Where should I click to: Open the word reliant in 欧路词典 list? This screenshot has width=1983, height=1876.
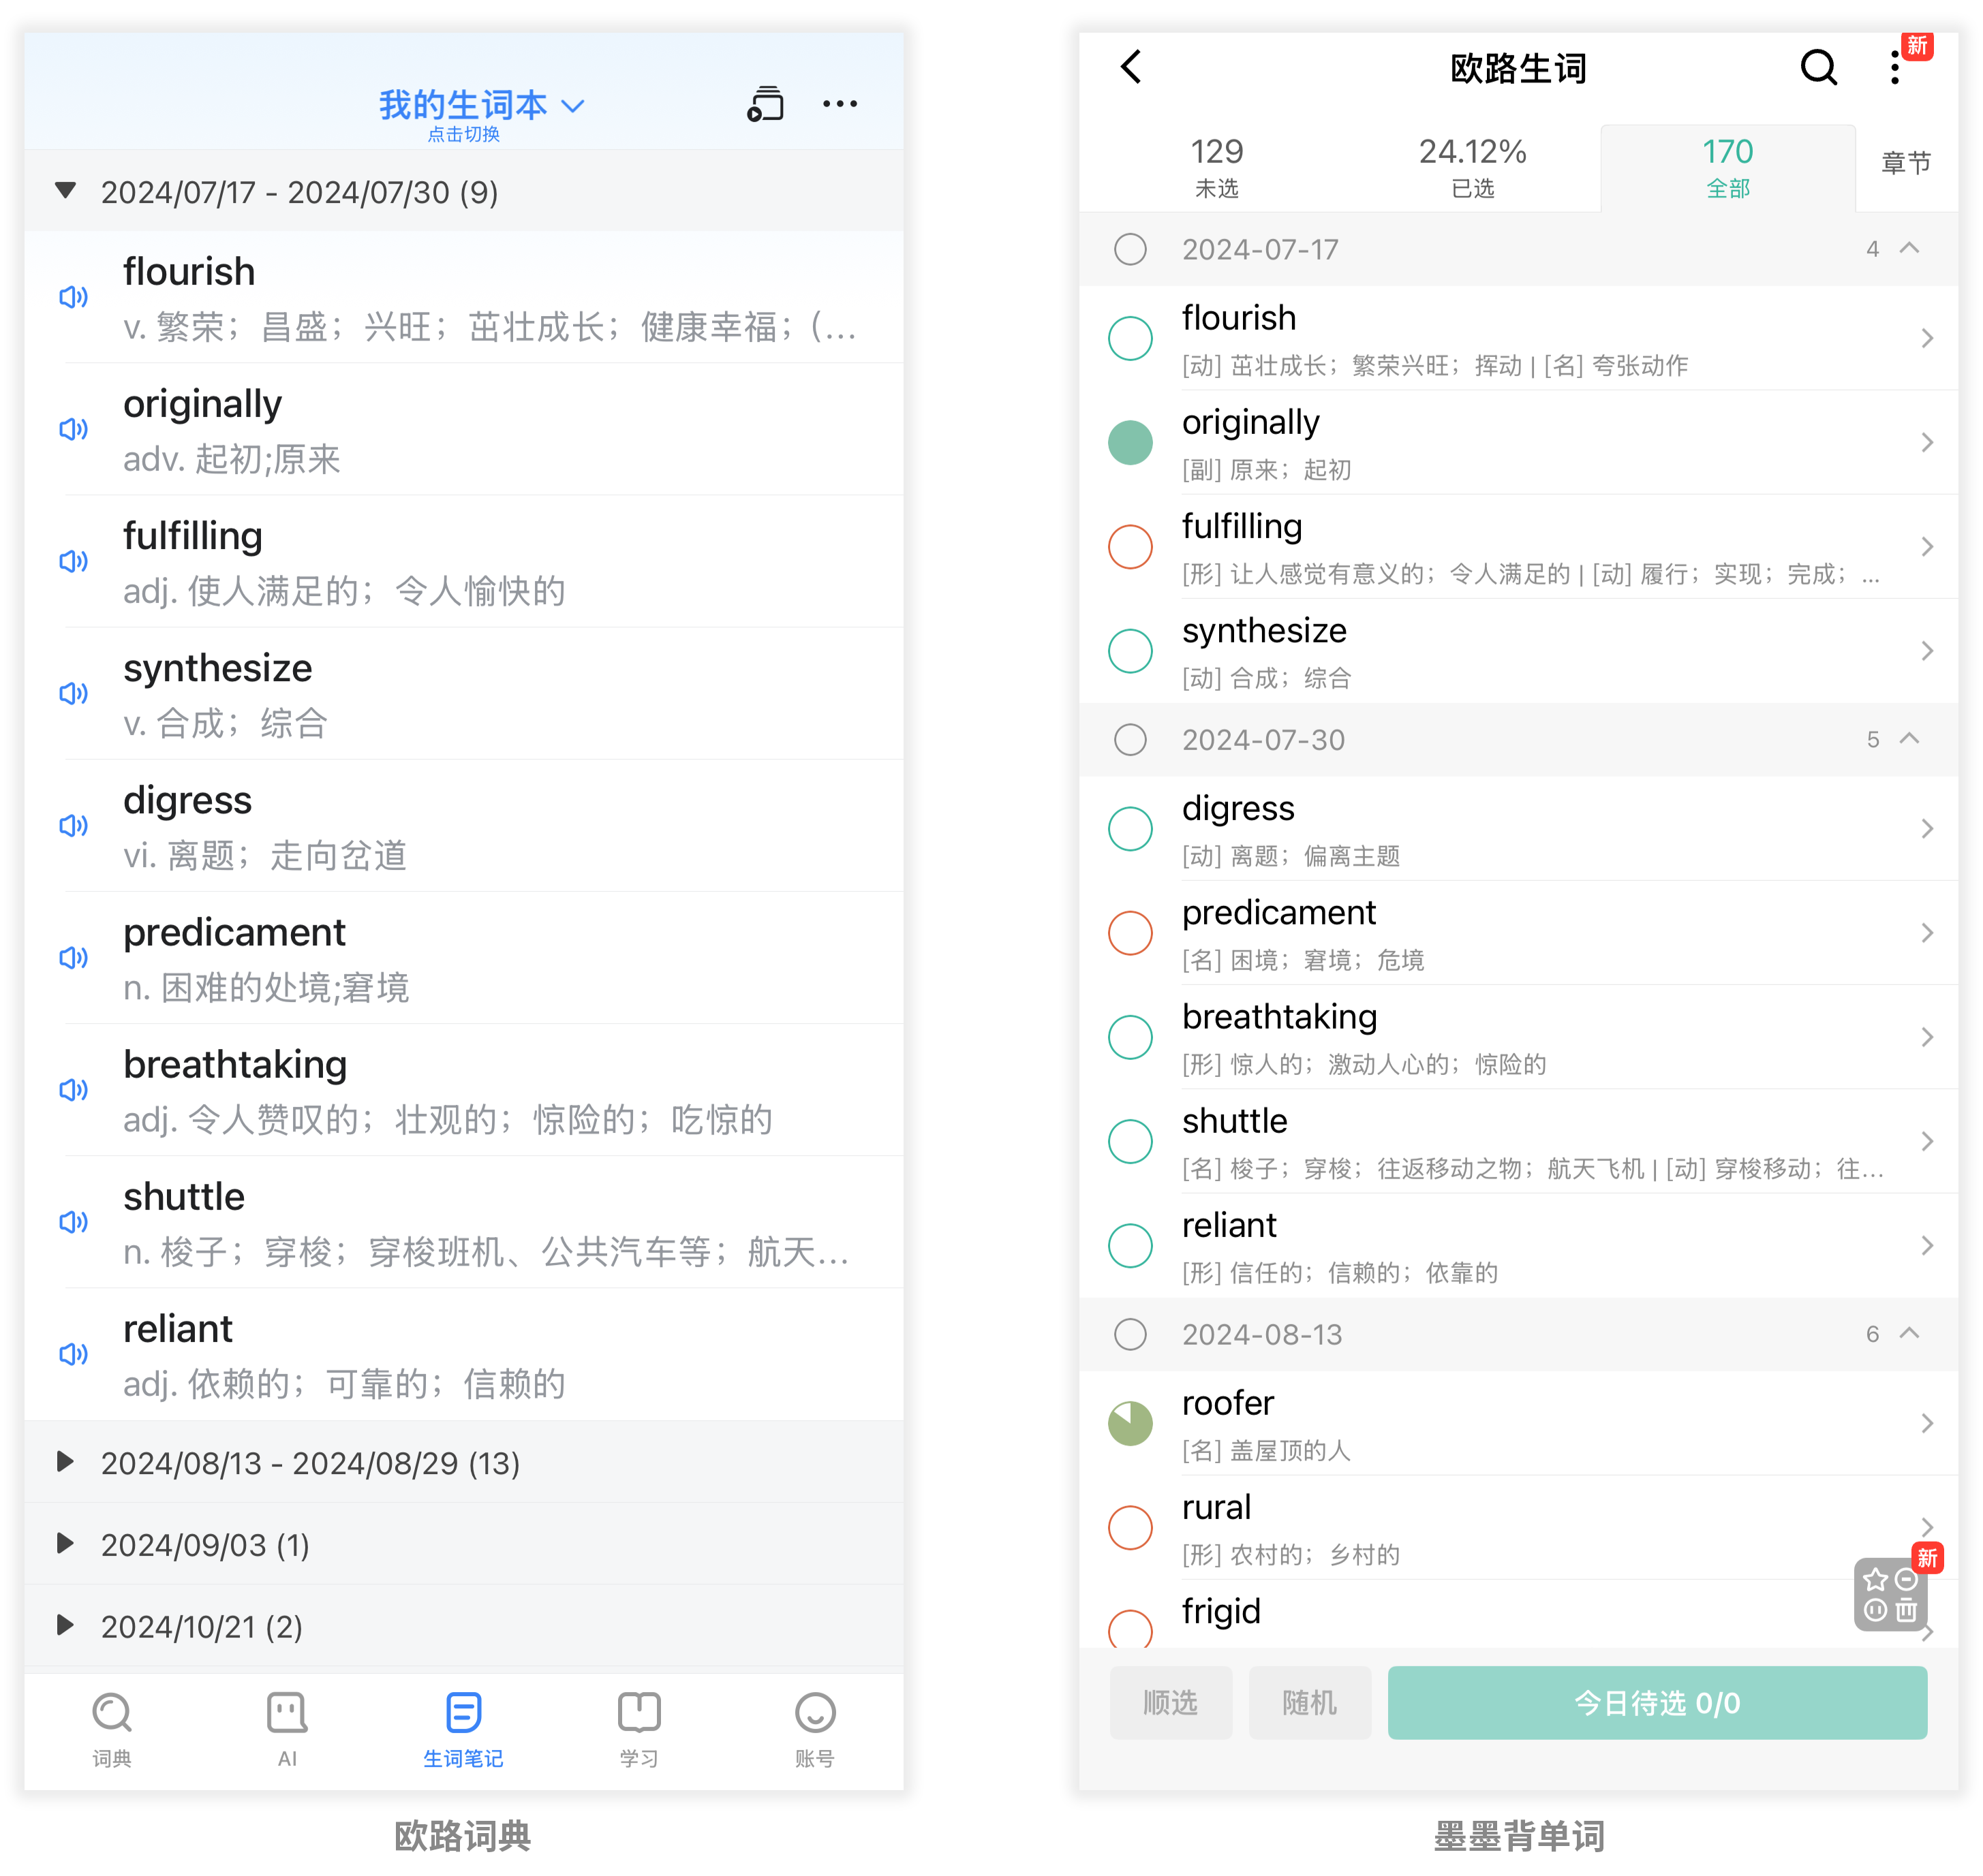coord(463,1354)
